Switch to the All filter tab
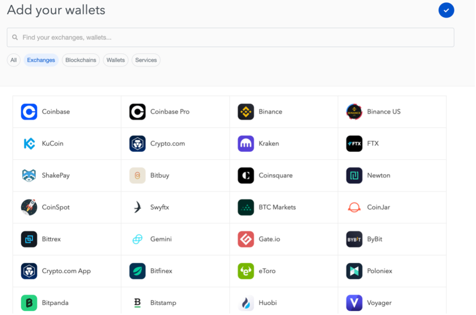The image size is (476, 315). 13,60
